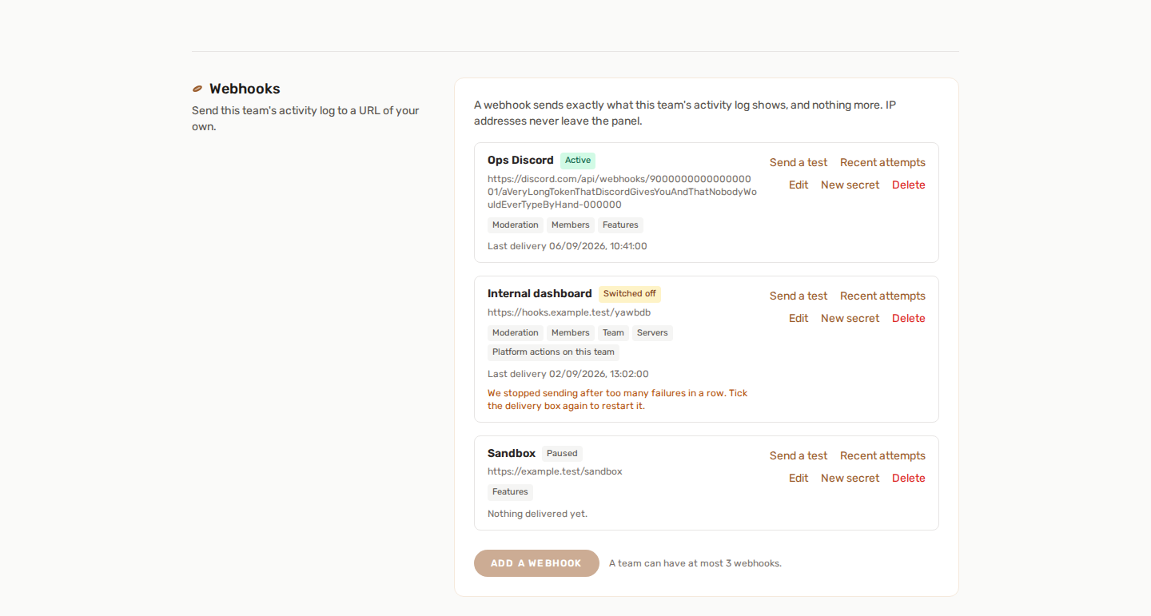
Task: Edit the Internal dashboard webhook
Action: 799,318
